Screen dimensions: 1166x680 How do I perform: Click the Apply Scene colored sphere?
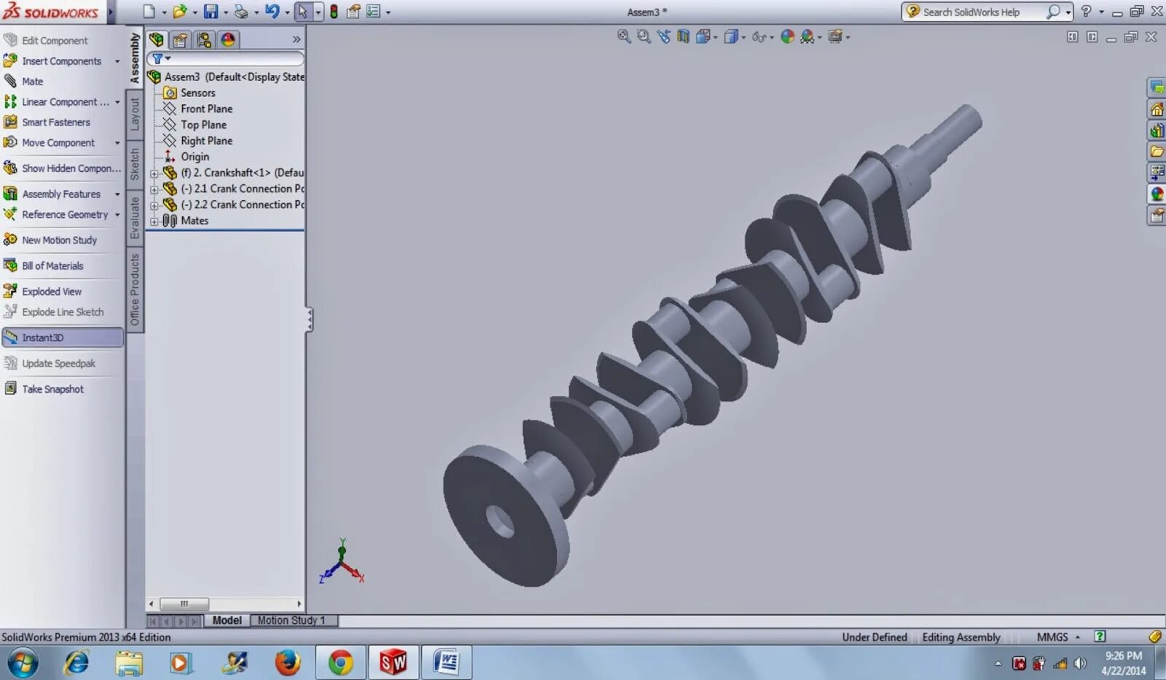click(x=808, y=36)
